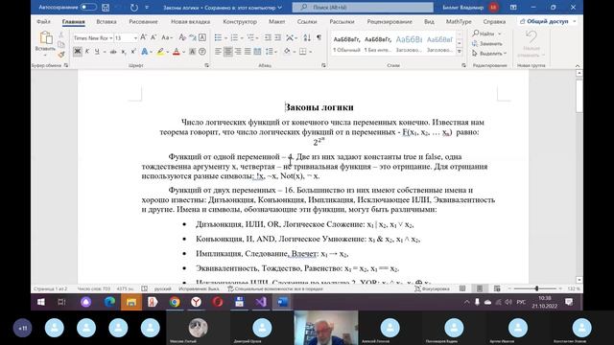Open the Change Case (Aa) dropdown

click(x=167, y=37)
